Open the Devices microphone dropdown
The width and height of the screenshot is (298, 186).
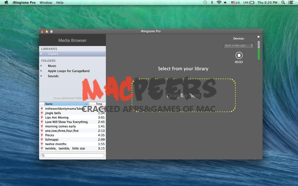(239, 46)
